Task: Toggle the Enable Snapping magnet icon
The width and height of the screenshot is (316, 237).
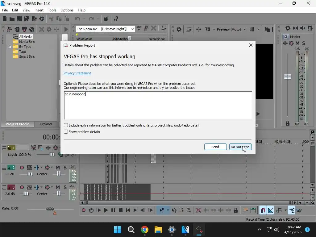Action: pos(263,210)
